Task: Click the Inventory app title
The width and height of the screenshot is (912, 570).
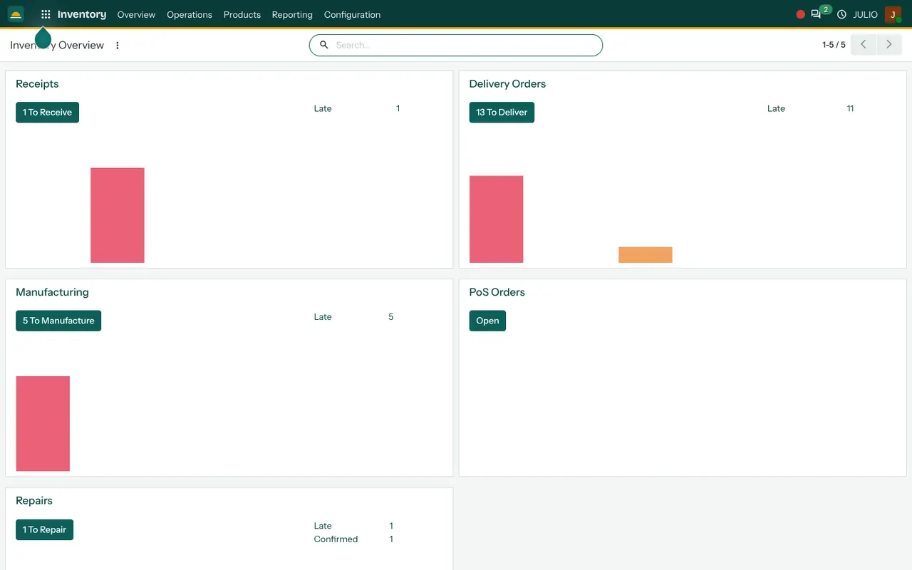Action: 82,14
